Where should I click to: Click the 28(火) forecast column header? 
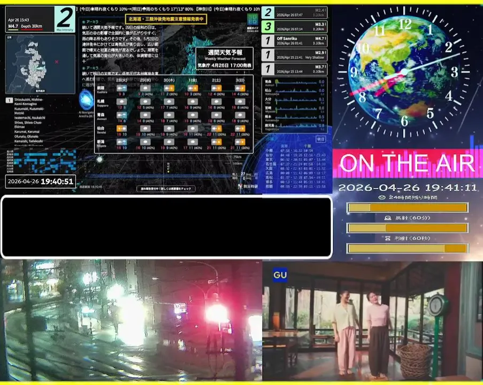click(x=121, y=80)
